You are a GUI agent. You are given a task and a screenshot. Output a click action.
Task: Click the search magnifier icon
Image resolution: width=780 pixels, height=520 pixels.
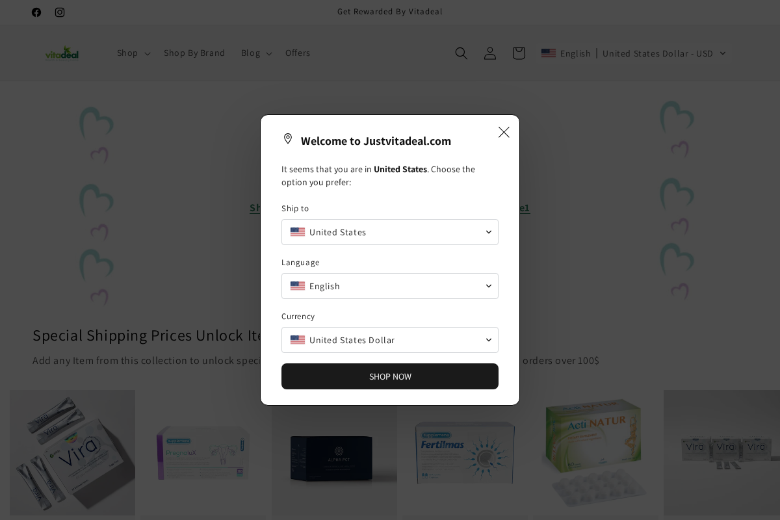(x=461, y=53)
